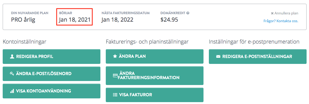This screenshot has height=104, width=309.
Task: Click the bar chart icon on Visa Kontoanvändning
Action: 12,91
